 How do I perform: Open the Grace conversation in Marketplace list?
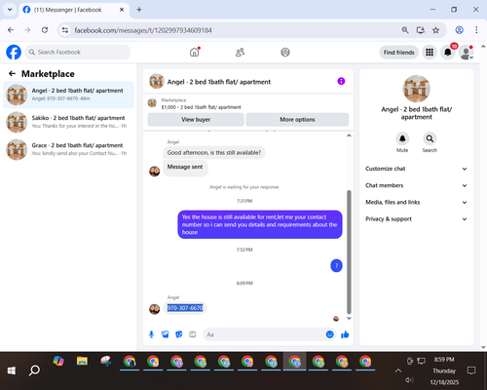tap(68, 149)
